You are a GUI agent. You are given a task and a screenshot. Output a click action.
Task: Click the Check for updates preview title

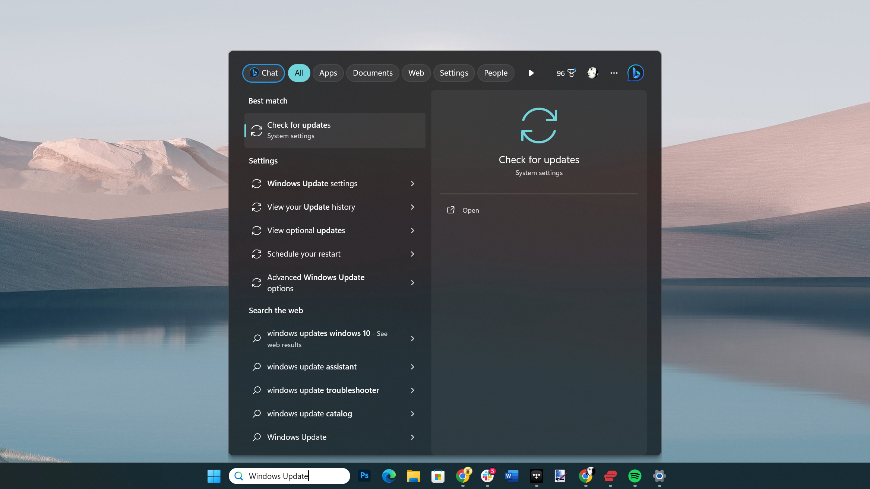(x=539, y=160)
